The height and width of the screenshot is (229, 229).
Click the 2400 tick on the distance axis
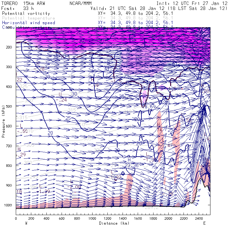coord(199,218)
